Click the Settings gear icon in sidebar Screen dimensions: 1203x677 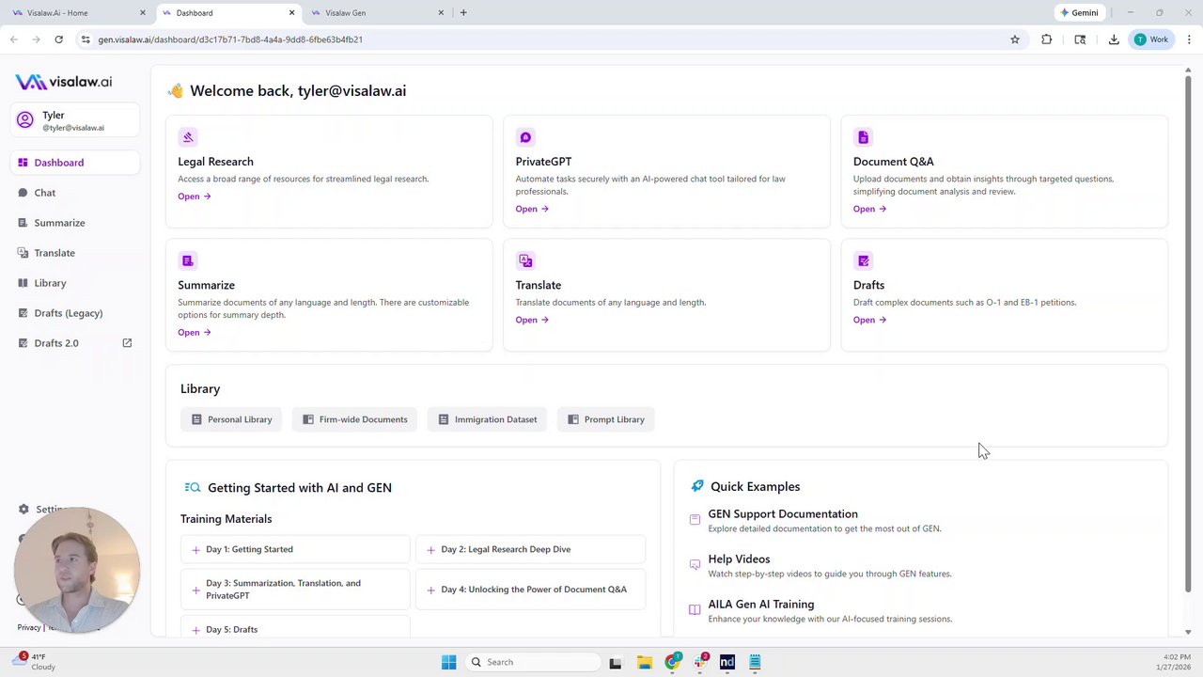coord(23,510)
